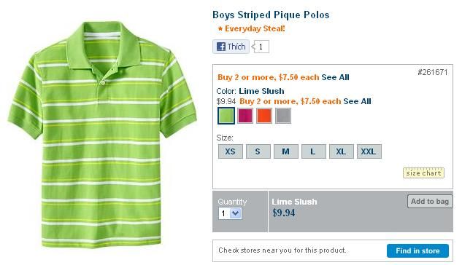
Task: Select size S
Action: pyautogui.click(x=258, y=151)
